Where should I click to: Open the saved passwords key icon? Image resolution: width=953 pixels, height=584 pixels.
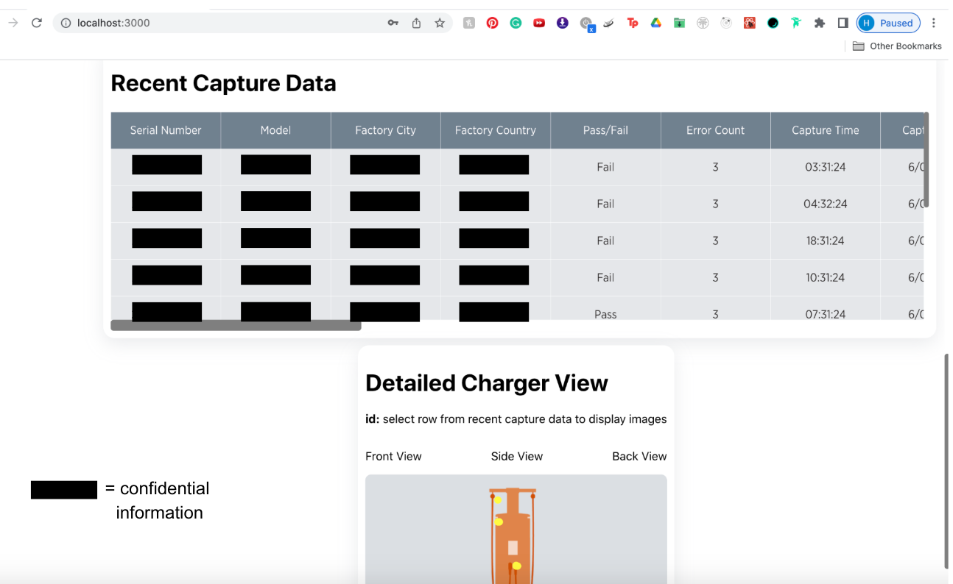coord(393,23)
